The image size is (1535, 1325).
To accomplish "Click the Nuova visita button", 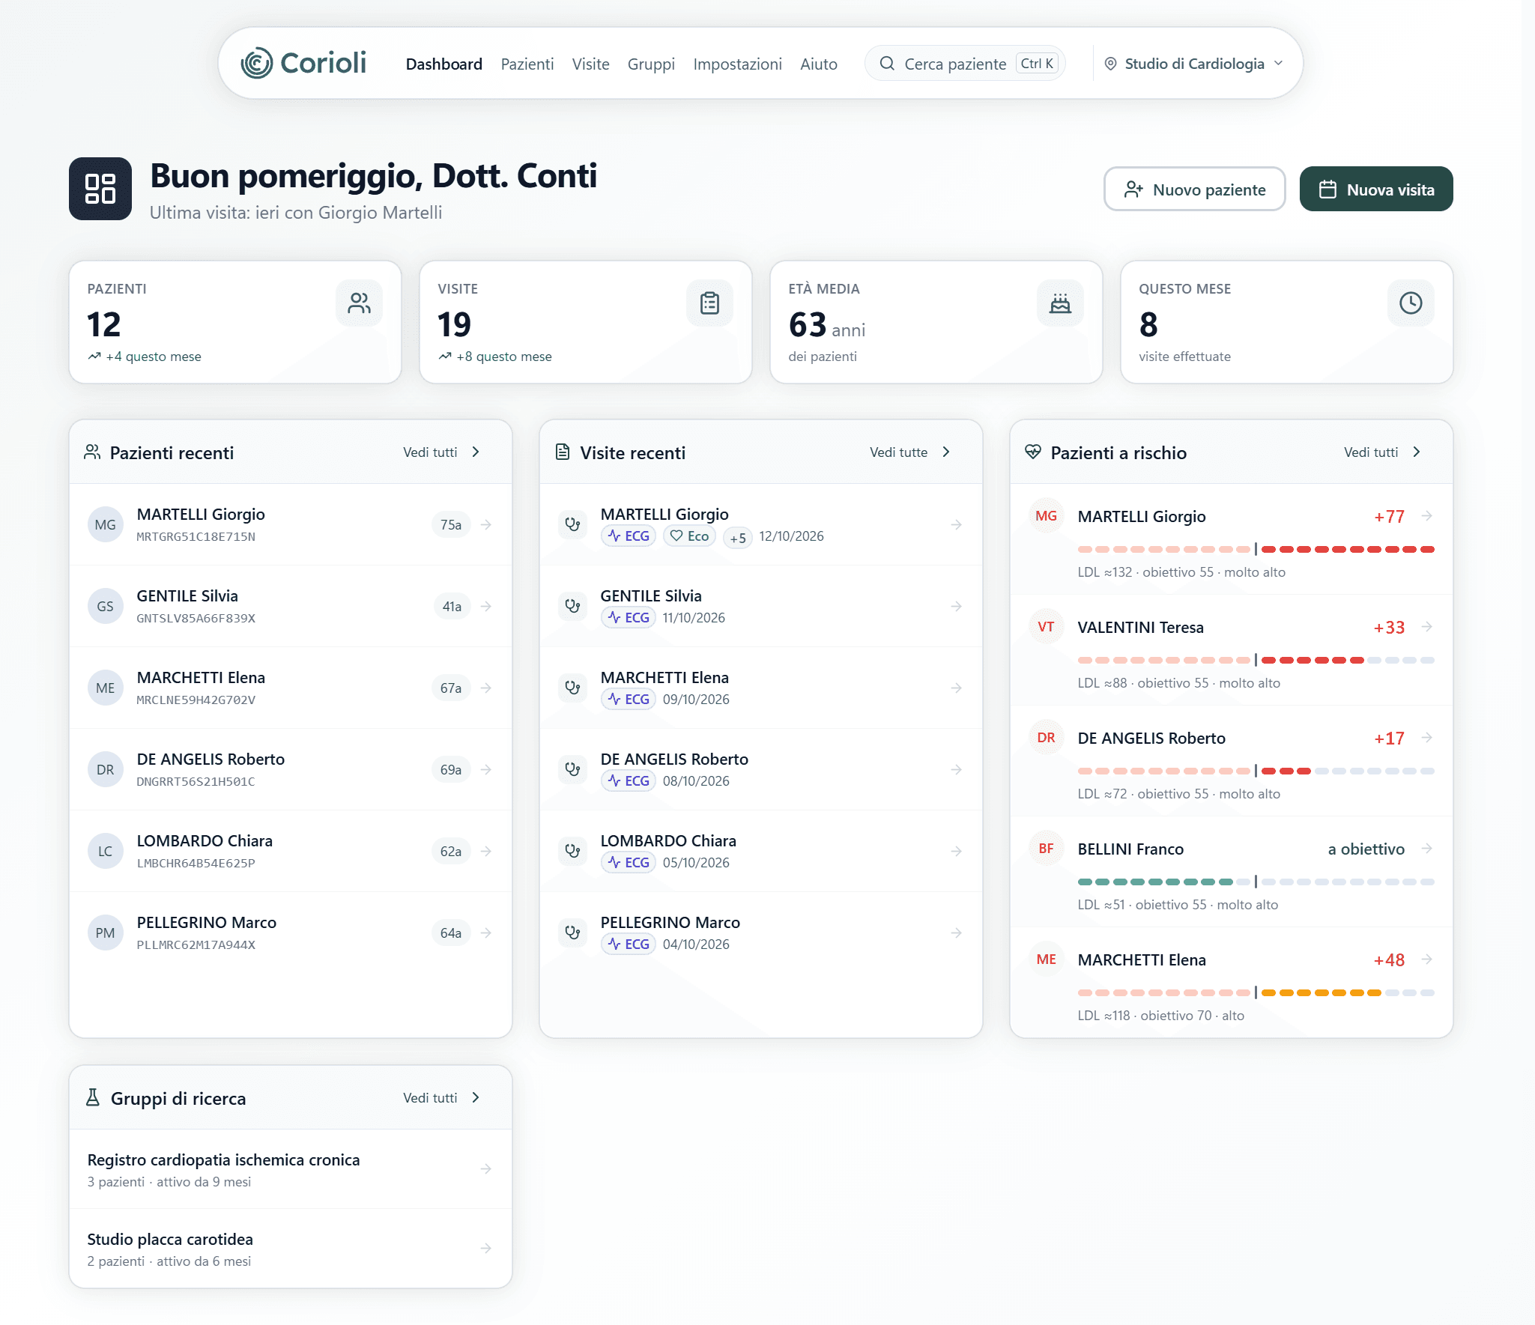I will click(1376, 189).
